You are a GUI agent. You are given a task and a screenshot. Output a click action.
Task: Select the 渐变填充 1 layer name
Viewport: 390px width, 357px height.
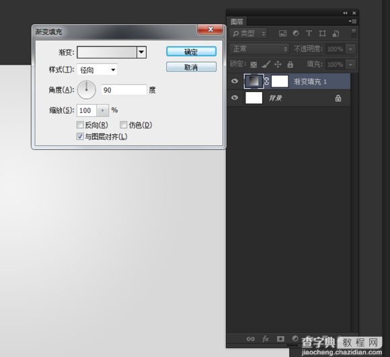tap(310, 81)
